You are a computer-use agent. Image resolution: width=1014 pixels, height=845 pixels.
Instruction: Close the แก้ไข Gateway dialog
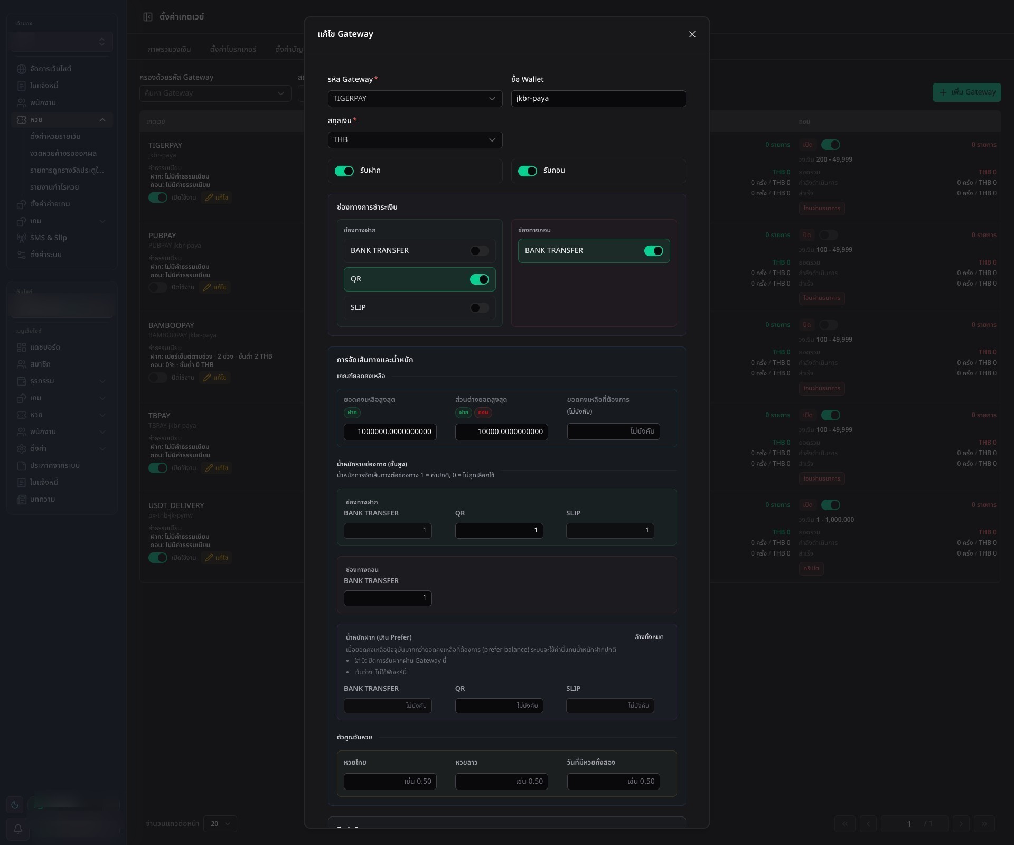click(x=692, y=34)
